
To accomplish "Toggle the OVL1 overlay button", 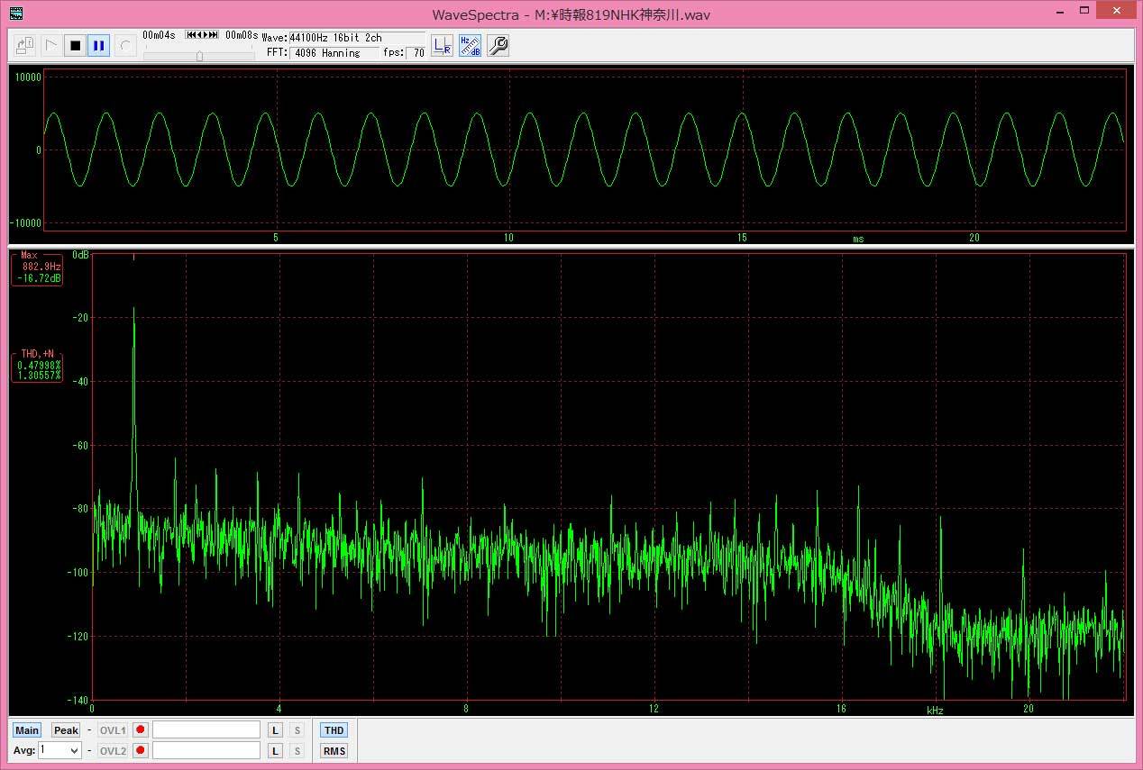I will click(x=113, y=730).
